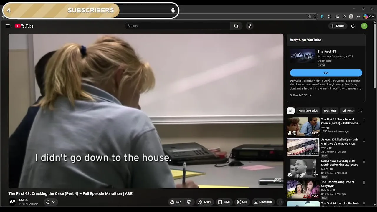Screen dimensions: 377x212
Task: Open options for Hunt for the Truth video
Action: pos(364,204)
